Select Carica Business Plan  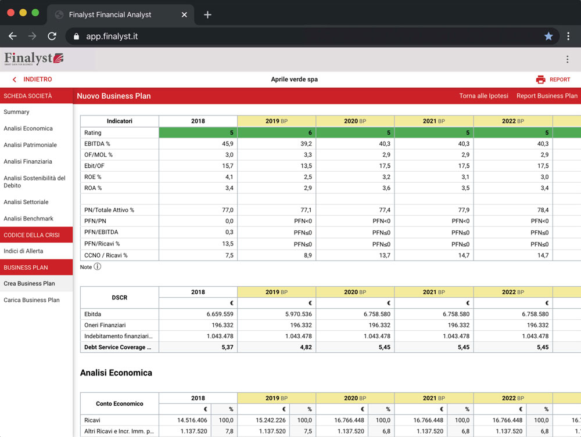click(x=31, y=300)
